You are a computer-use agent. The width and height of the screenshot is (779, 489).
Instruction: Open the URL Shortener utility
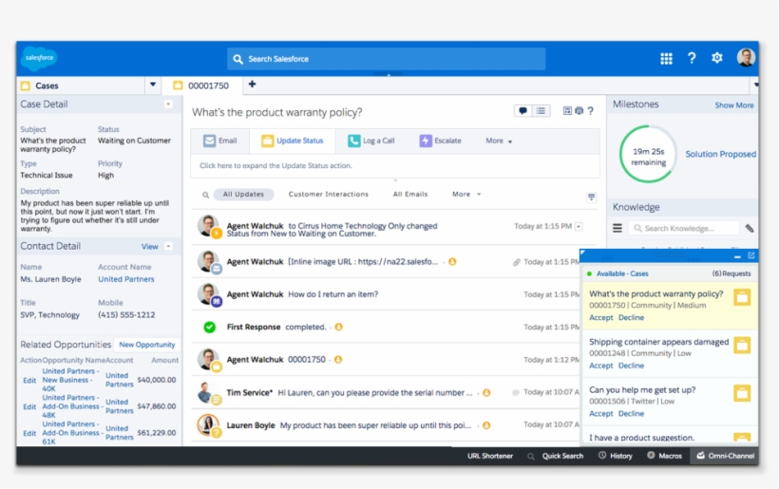(x=490, y=456)
